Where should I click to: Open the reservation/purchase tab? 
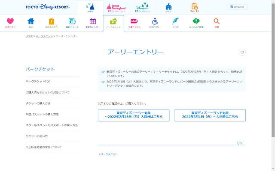pos(195,8)
